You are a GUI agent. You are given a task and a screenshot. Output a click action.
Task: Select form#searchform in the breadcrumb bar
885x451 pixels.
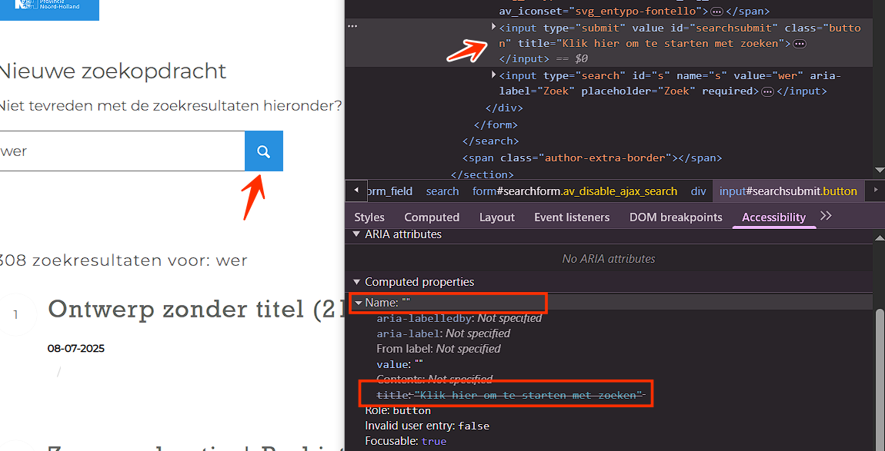574,191
